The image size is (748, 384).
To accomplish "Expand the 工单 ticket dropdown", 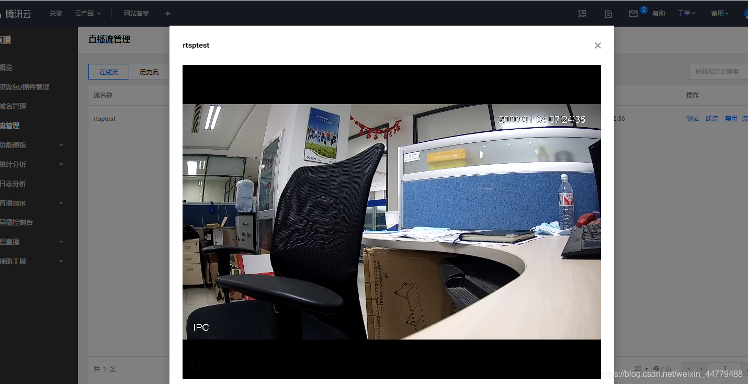I will click(686, 14).
